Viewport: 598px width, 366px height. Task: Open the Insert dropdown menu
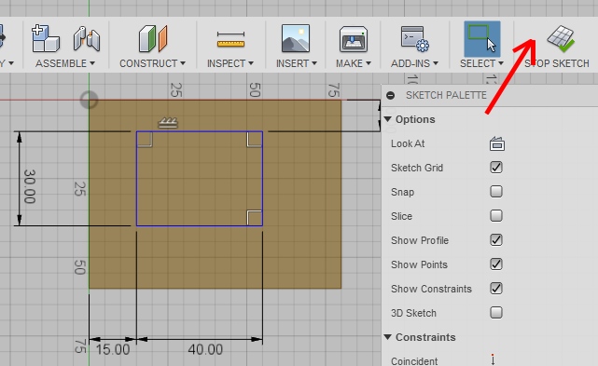(297, 63)
